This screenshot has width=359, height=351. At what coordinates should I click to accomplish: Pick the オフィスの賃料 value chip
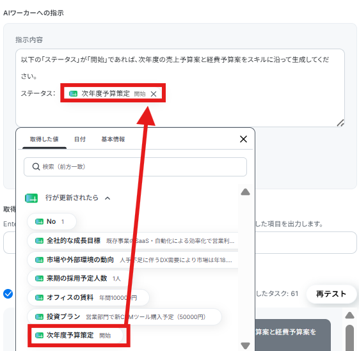pos(88,297)
